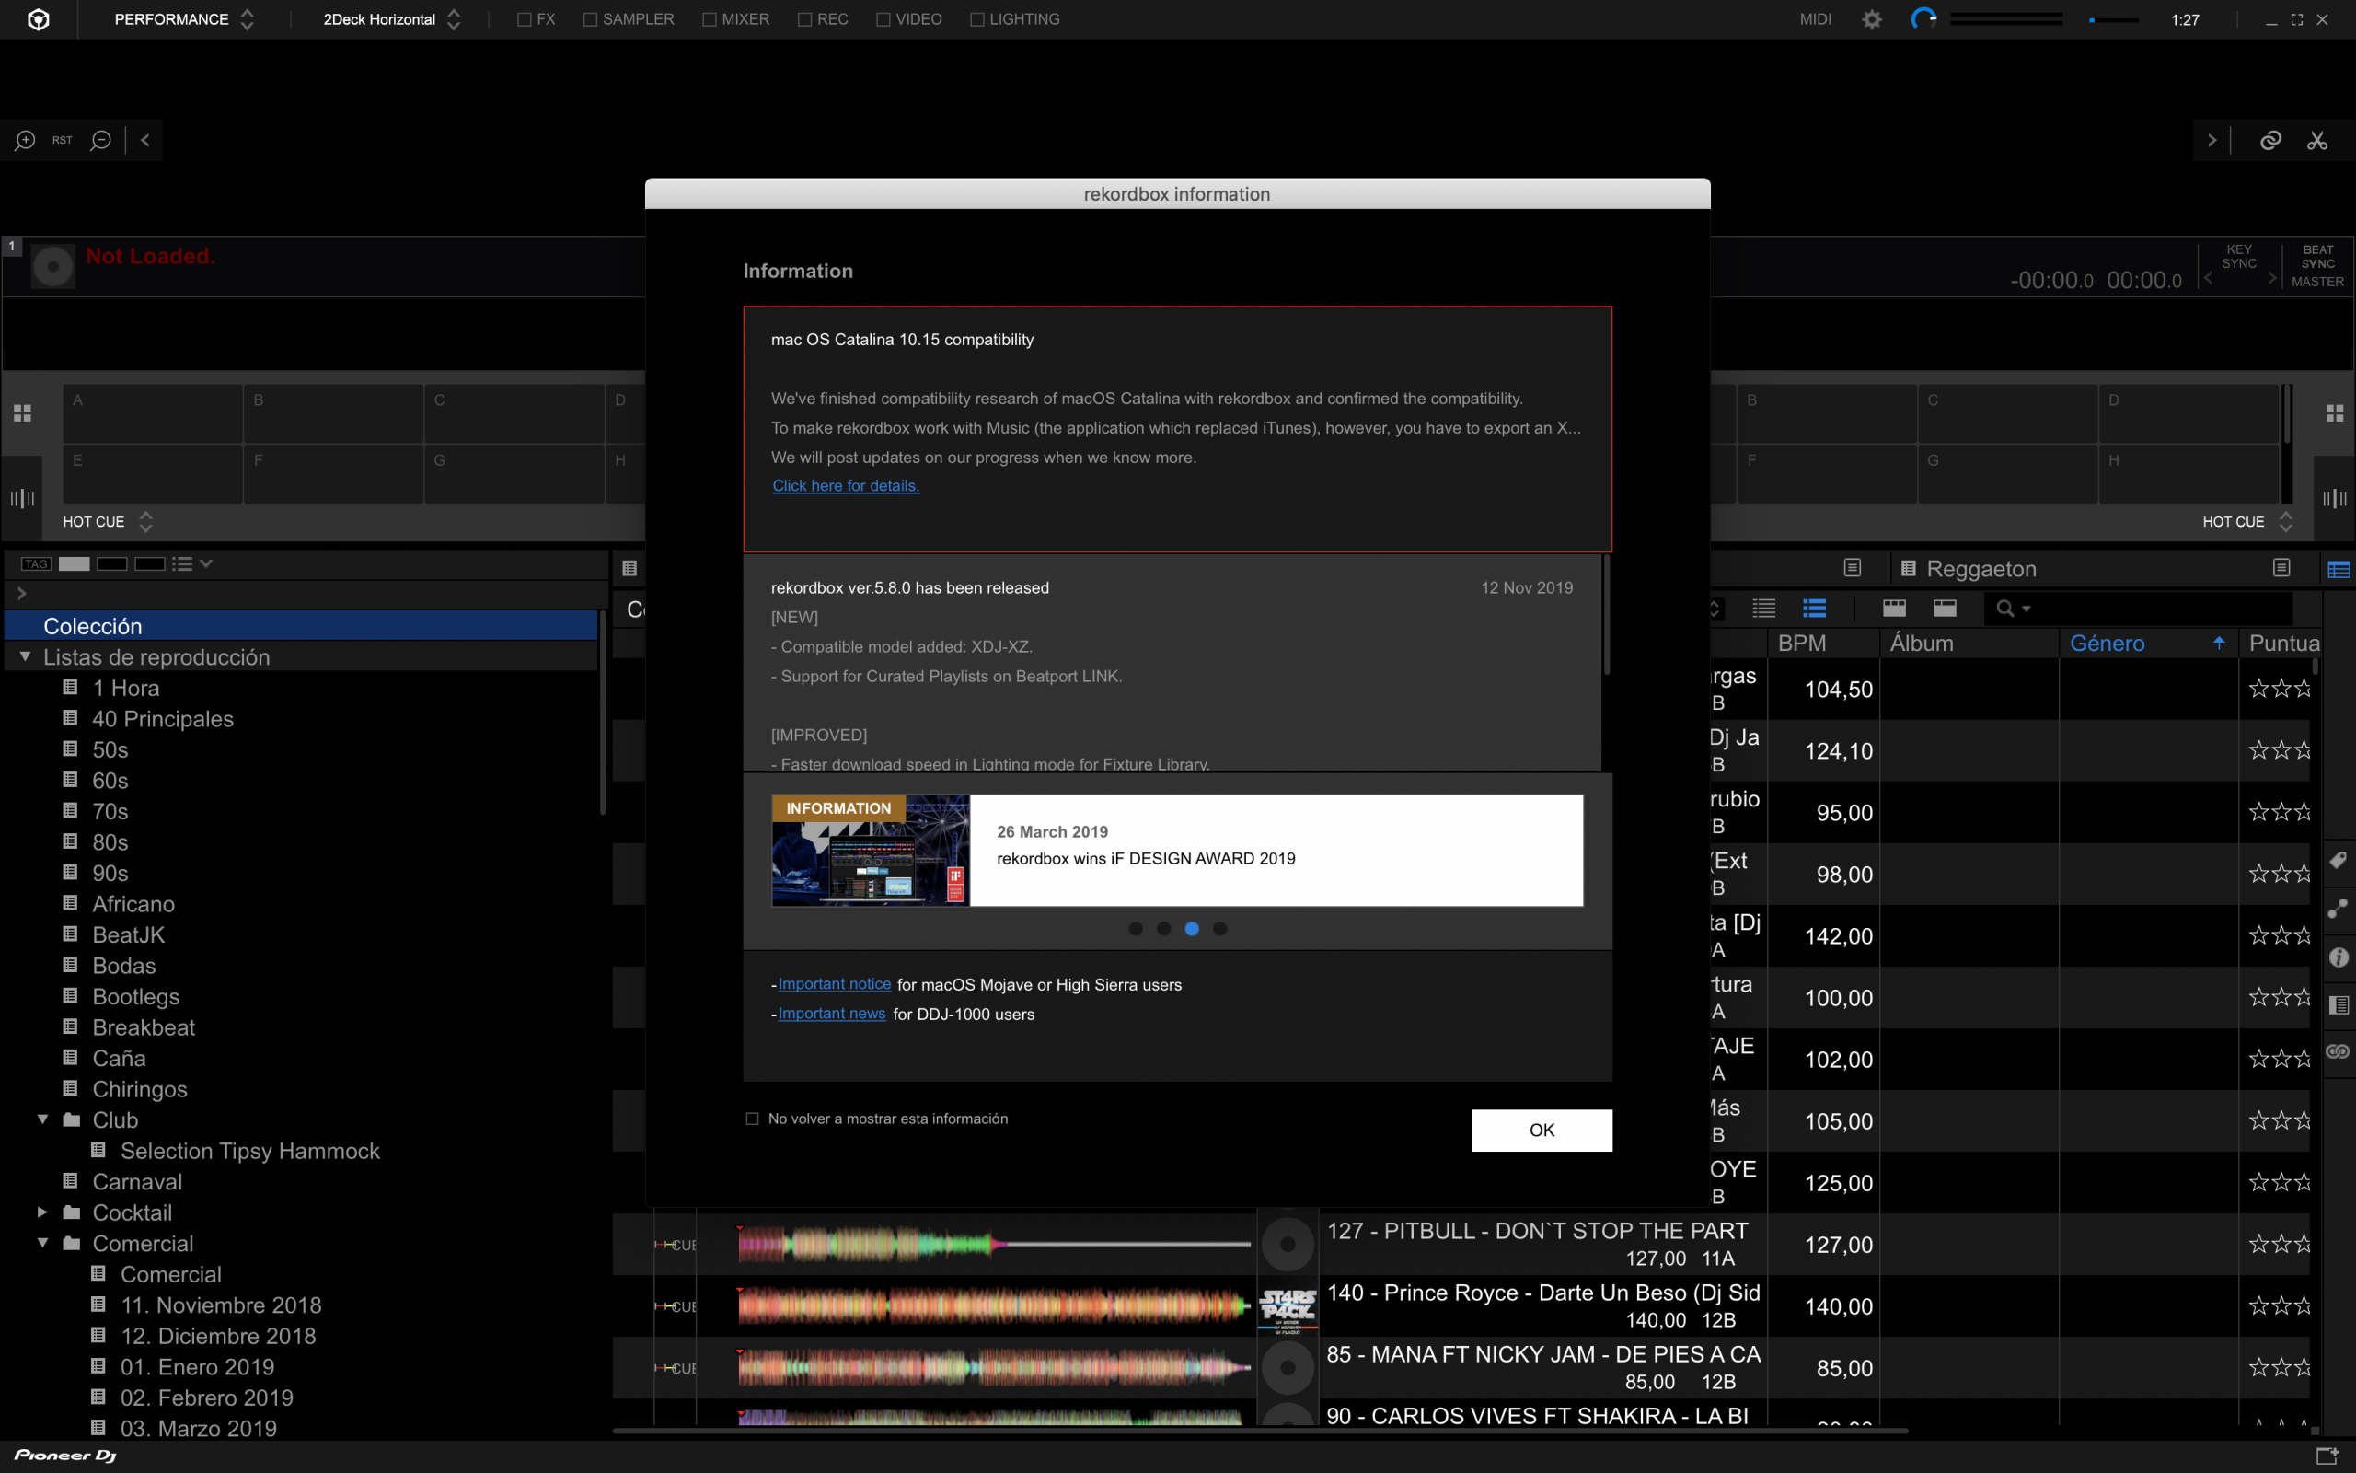Click the first artwork layout icon
Image resolution: width=2356 pixels, height=1473 pixels.
(1895, 608)
